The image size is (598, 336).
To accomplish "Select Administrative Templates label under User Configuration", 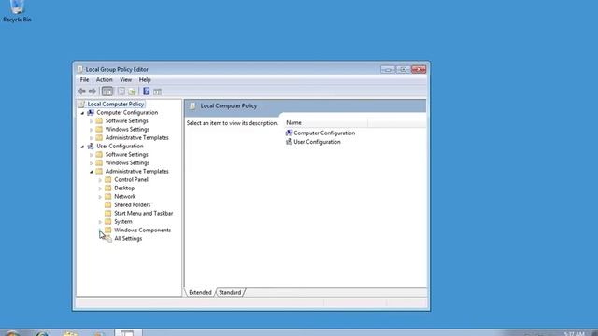I will 137,172.
